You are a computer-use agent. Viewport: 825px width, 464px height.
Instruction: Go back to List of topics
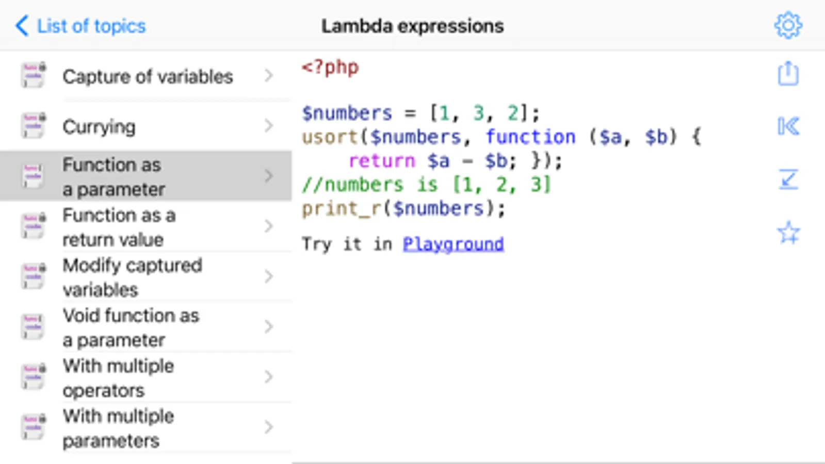tap(81, 26)
